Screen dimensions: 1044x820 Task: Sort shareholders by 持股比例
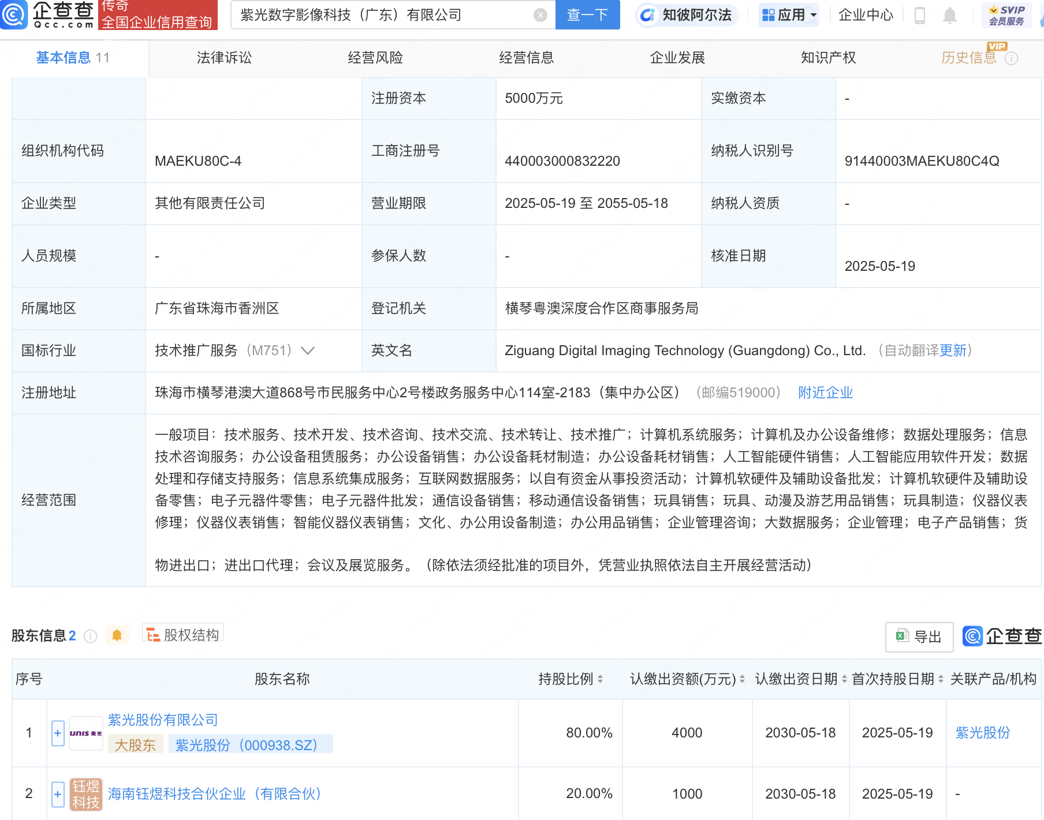pos(571,679)
